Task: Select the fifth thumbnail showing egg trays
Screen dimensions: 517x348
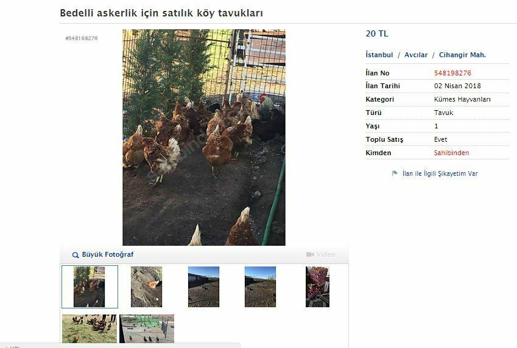Action: pyautogui.click(x=317, y=287)
